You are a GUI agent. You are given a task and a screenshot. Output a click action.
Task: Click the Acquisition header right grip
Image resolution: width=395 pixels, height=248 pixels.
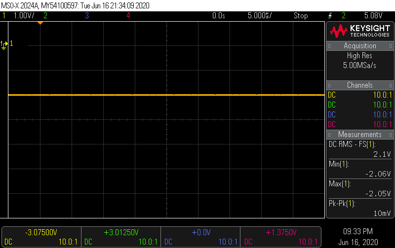coord(391,46)
